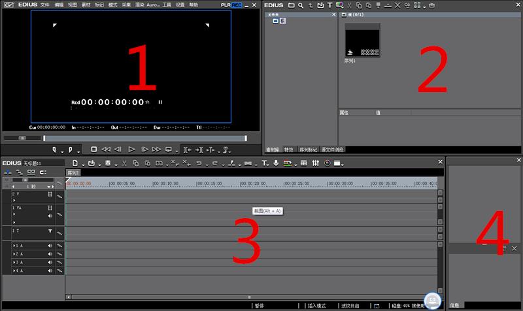Open the 工具 (Tools) menu

[167, 5]
